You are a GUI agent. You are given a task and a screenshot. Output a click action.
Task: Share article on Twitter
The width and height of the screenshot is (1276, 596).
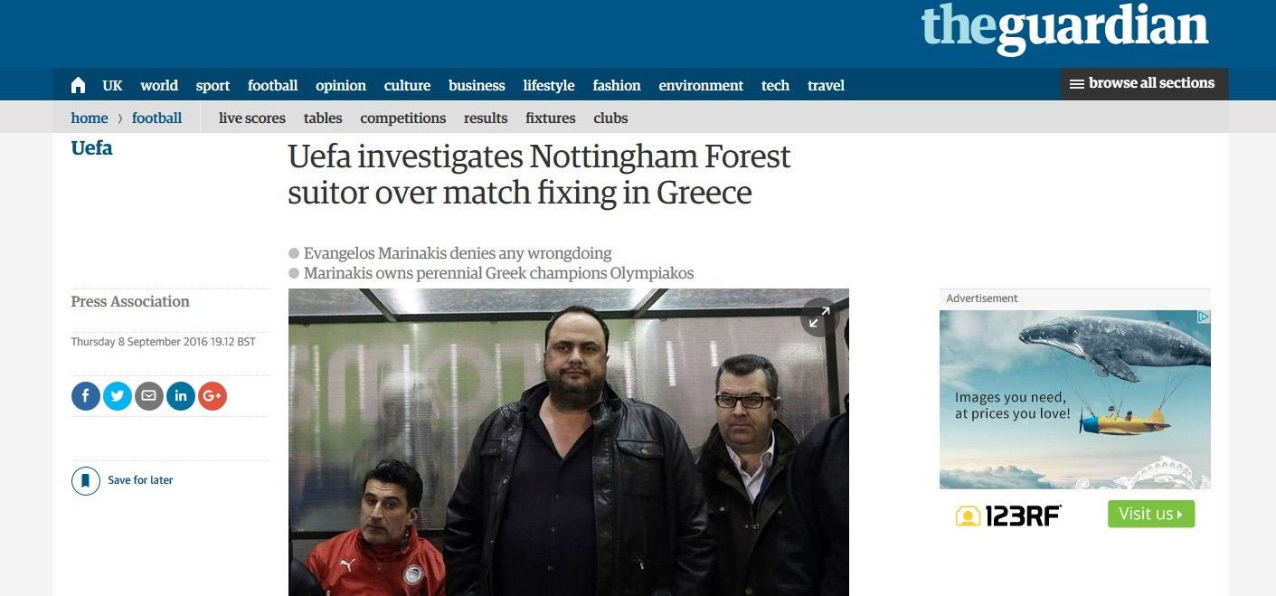[118, 396]
